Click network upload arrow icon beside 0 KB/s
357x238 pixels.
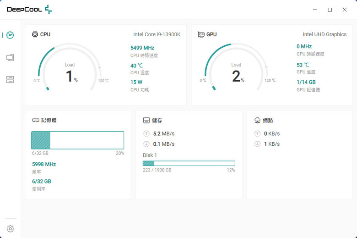(x=257, y=133)
